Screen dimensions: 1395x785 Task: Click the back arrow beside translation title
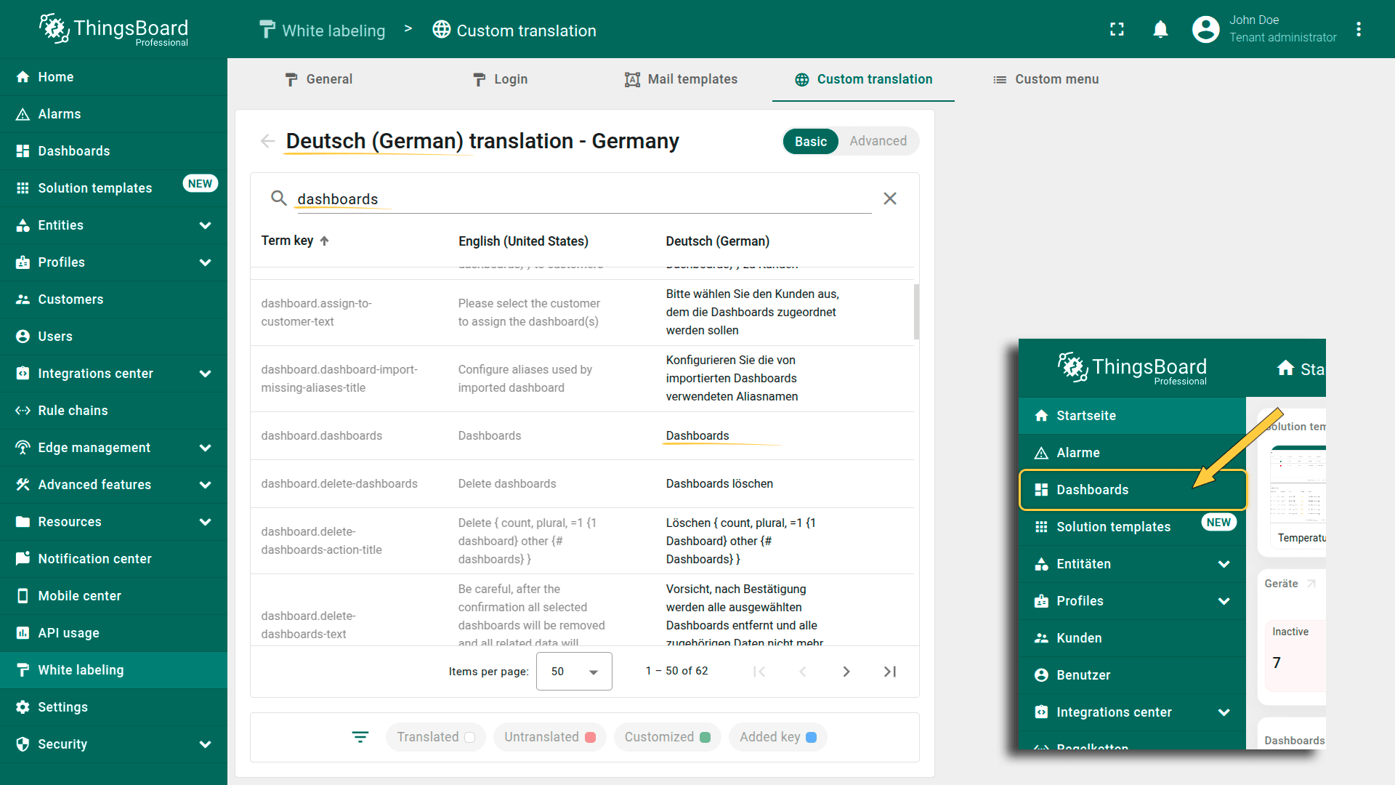click(x=267, y=141)
